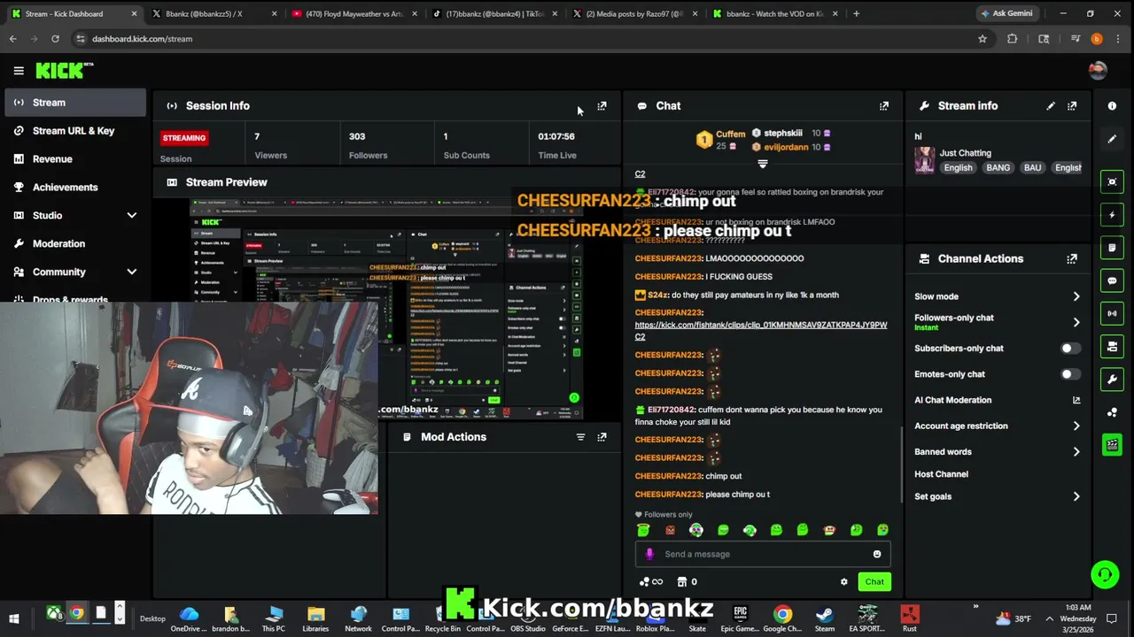Click the Ask Gemini button

[x=1006, y=14]
